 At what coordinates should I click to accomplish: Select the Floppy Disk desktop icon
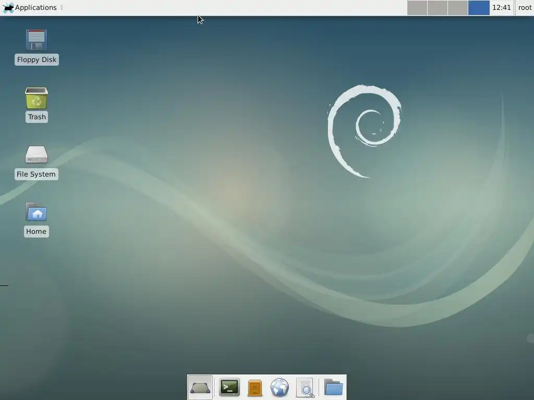point(37,40)
